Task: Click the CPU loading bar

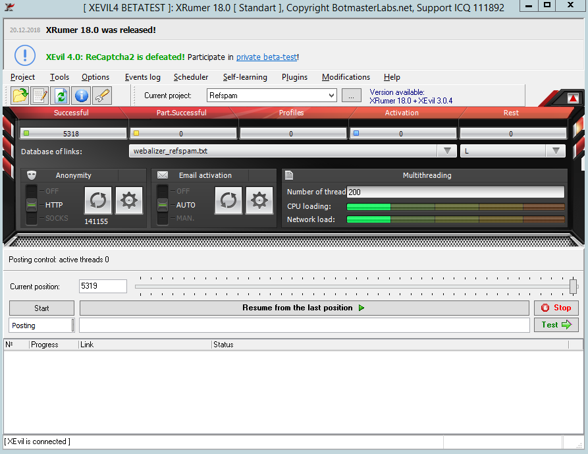Action: [455, 206]
